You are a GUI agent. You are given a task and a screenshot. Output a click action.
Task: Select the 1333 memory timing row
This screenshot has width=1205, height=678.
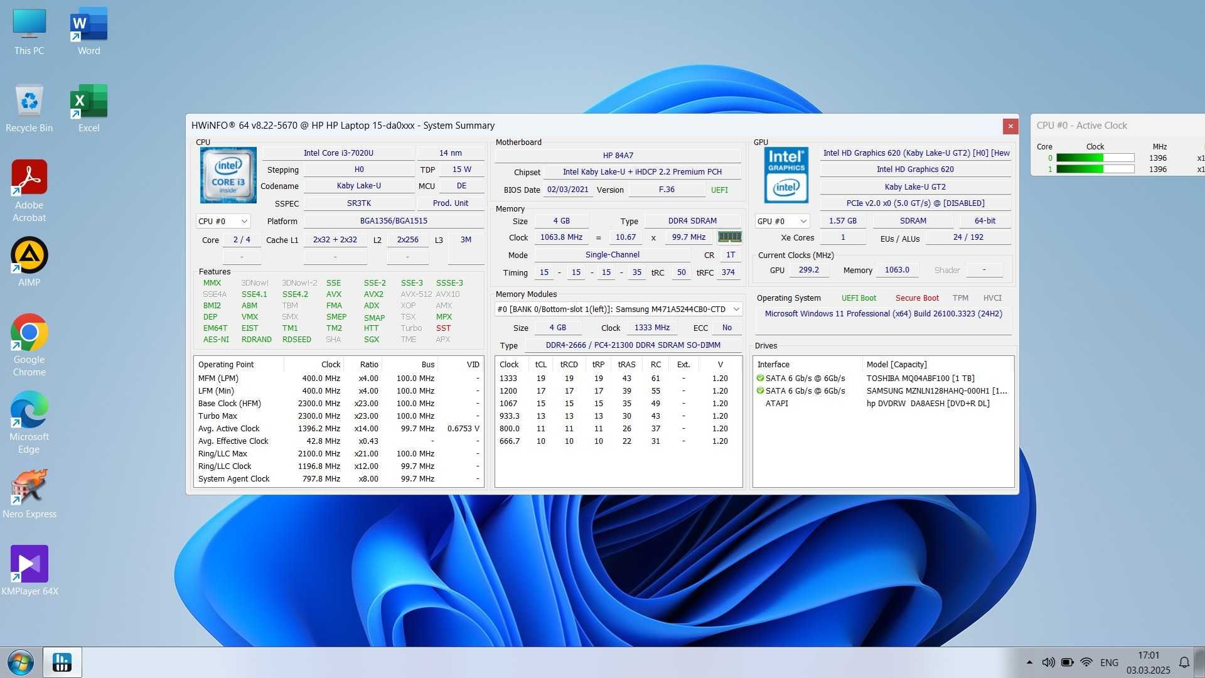click(618, 378)
